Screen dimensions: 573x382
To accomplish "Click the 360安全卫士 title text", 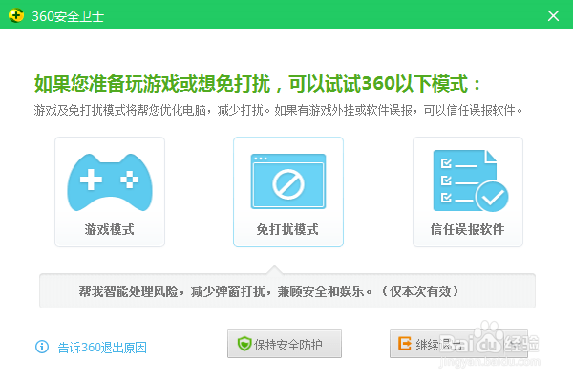I will point(68,16).
